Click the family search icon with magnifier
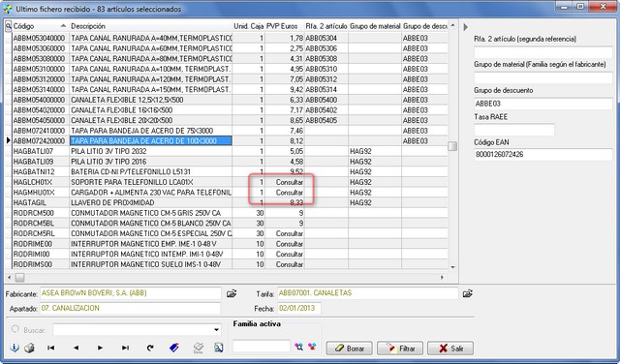The image size is (620, 364). (299, 347)
